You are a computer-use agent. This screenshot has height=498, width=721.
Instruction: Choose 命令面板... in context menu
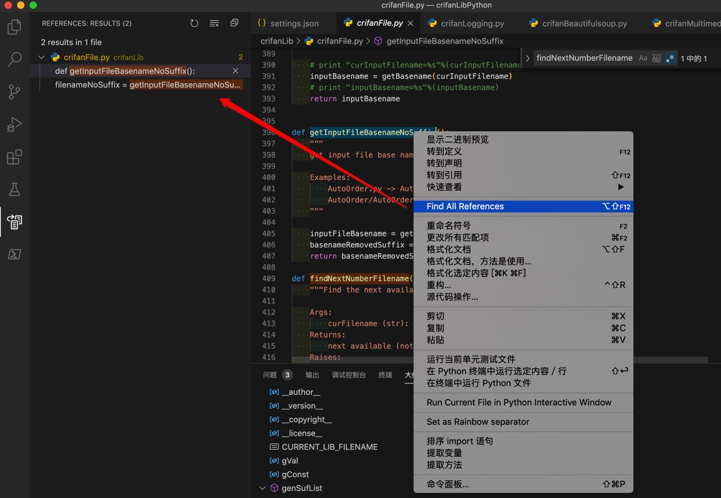524,484
